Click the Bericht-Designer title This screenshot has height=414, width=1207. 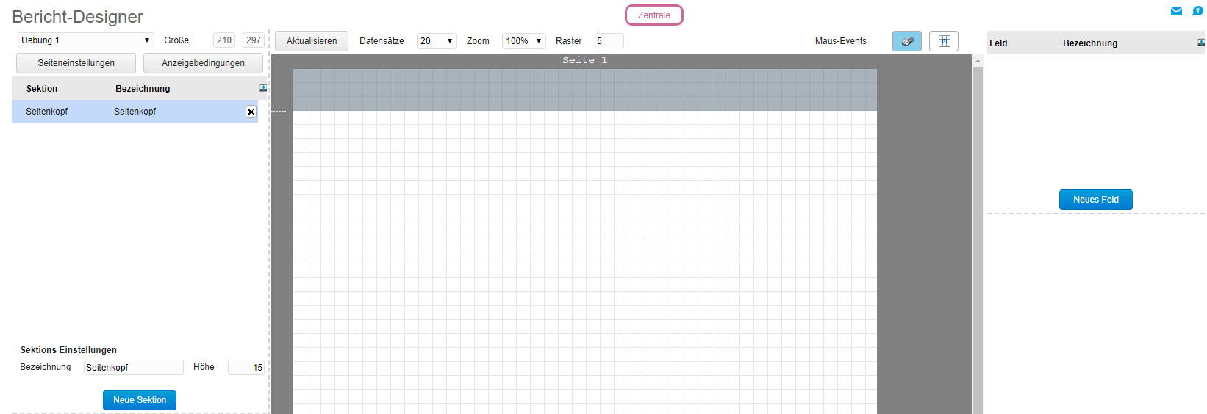[x=78, y=17]
